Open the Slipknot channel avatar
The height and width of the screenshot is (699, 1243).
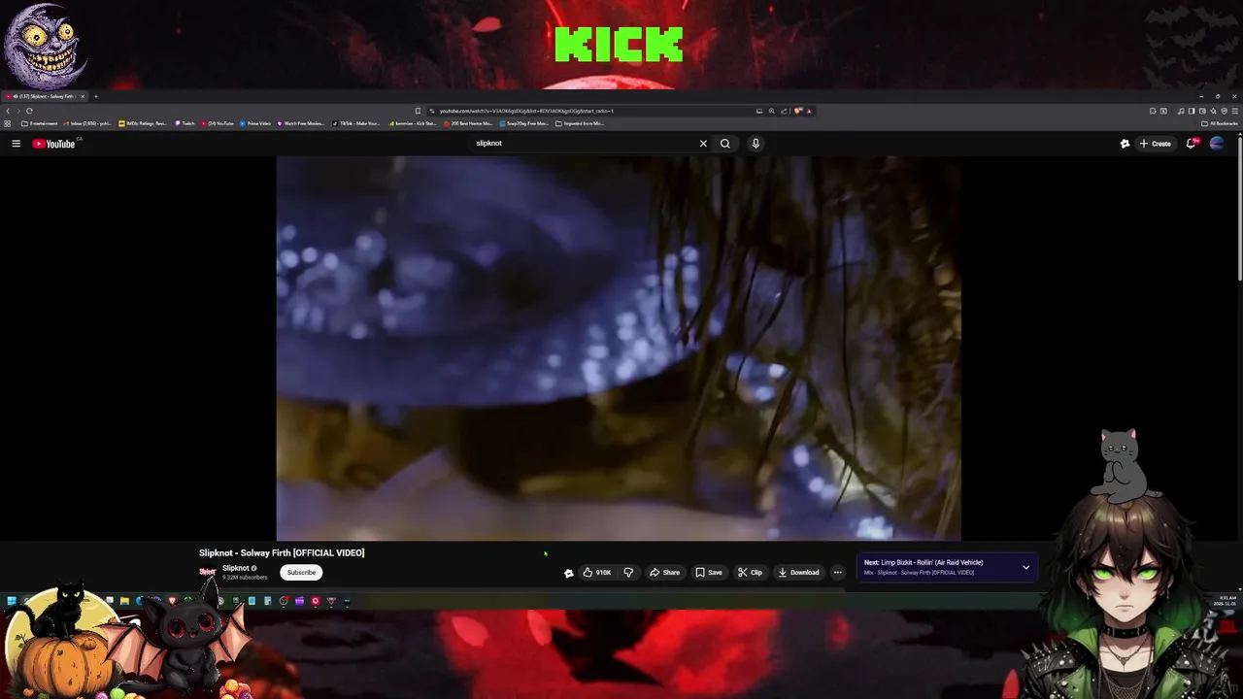[x=208, y=572]
